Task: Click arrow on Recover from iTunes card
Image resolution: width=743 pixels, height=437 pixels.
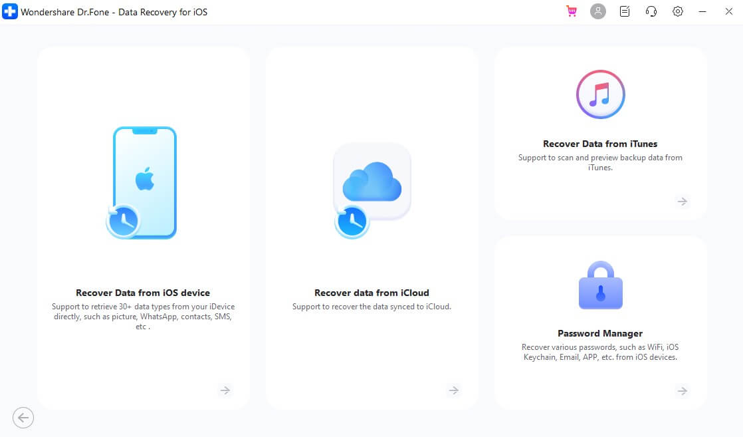Action: [x=683, y=201]
